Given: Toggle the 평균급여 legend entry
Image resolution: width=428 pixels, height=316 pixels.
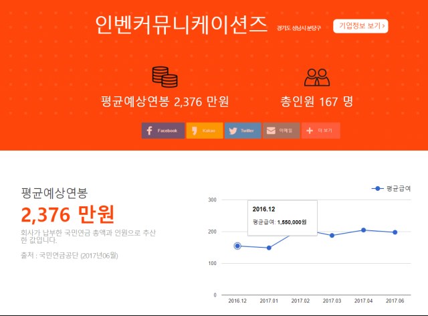Looking at the screenshot, I should point(392,189).
